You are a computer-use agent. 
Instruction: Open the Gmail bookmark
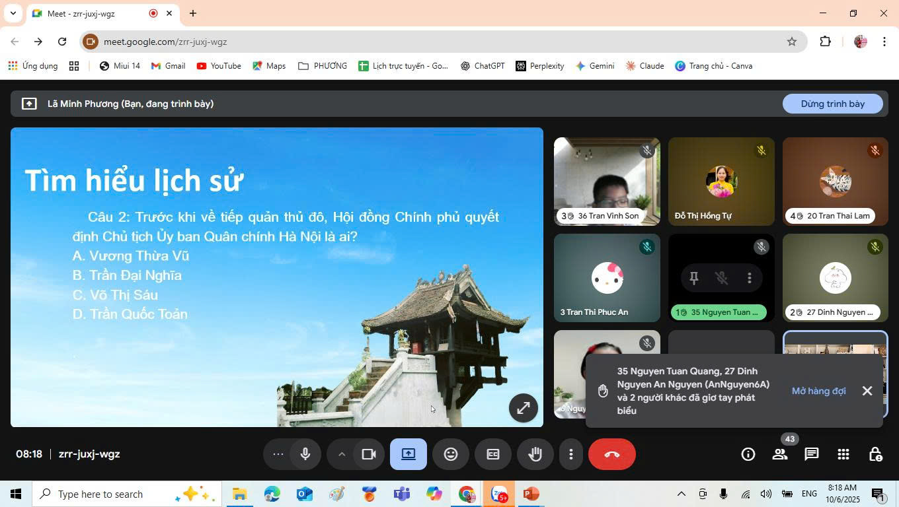click(168, 66)
